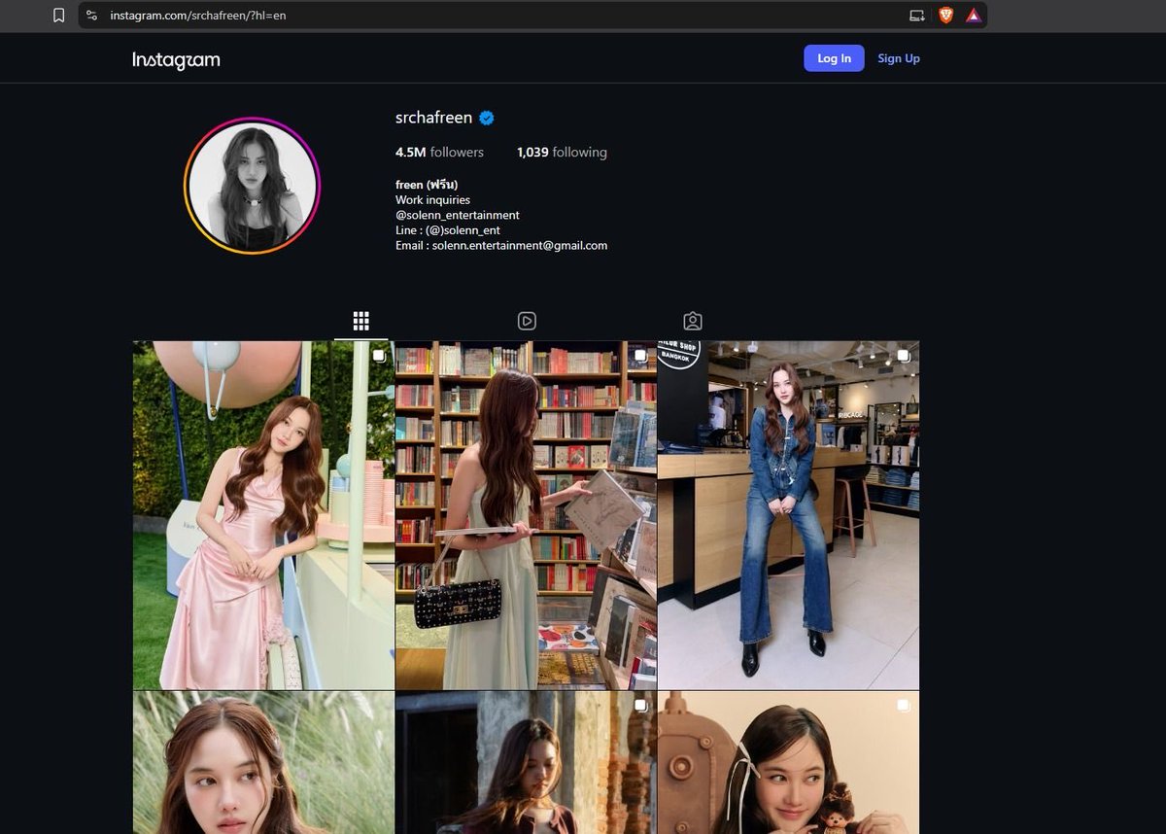Click the verified blue badge next to srchafreen
This screenshot has height=834, width=1166.
tap(487, 118)
